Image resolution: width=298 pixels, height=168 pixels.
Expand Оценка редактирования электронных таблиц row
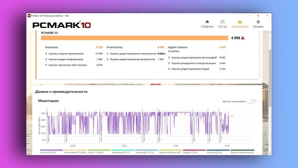(108, 54)
